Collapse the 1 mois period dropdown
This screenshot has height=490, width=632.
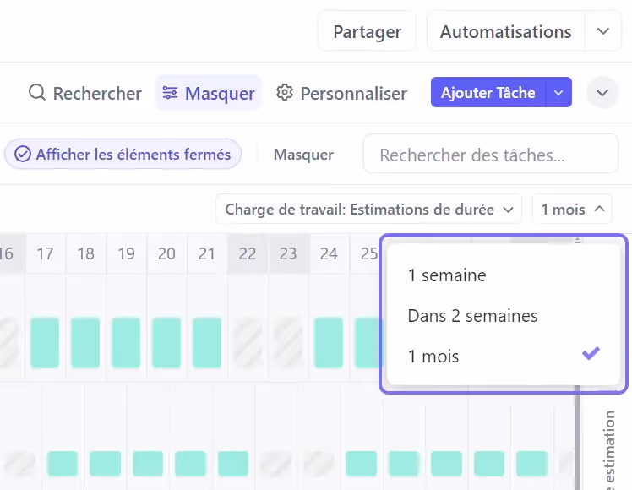(572, 209)
